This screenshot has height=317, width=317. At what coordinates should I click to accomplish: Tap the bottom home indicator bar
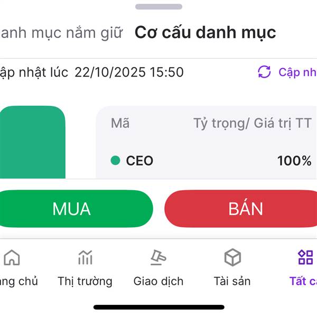[x=158, y=307]
